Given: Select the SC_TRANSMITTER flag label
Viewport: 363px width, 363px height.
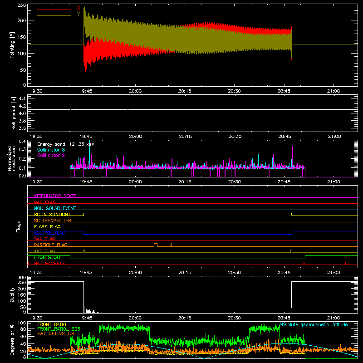Looking at the screenshot, I should pos(53,220).
